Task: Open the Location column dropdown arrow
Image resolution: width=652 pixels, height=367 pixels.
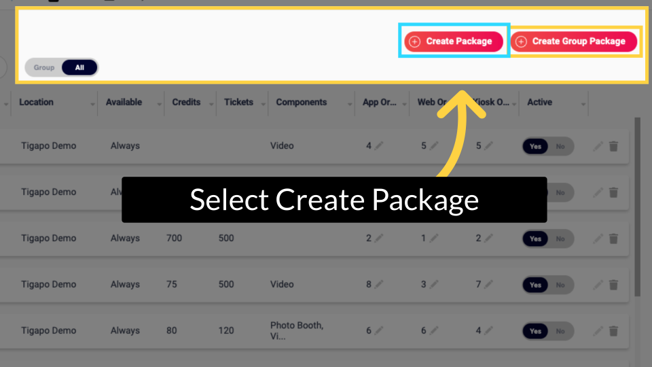Action: pos(92,104)
